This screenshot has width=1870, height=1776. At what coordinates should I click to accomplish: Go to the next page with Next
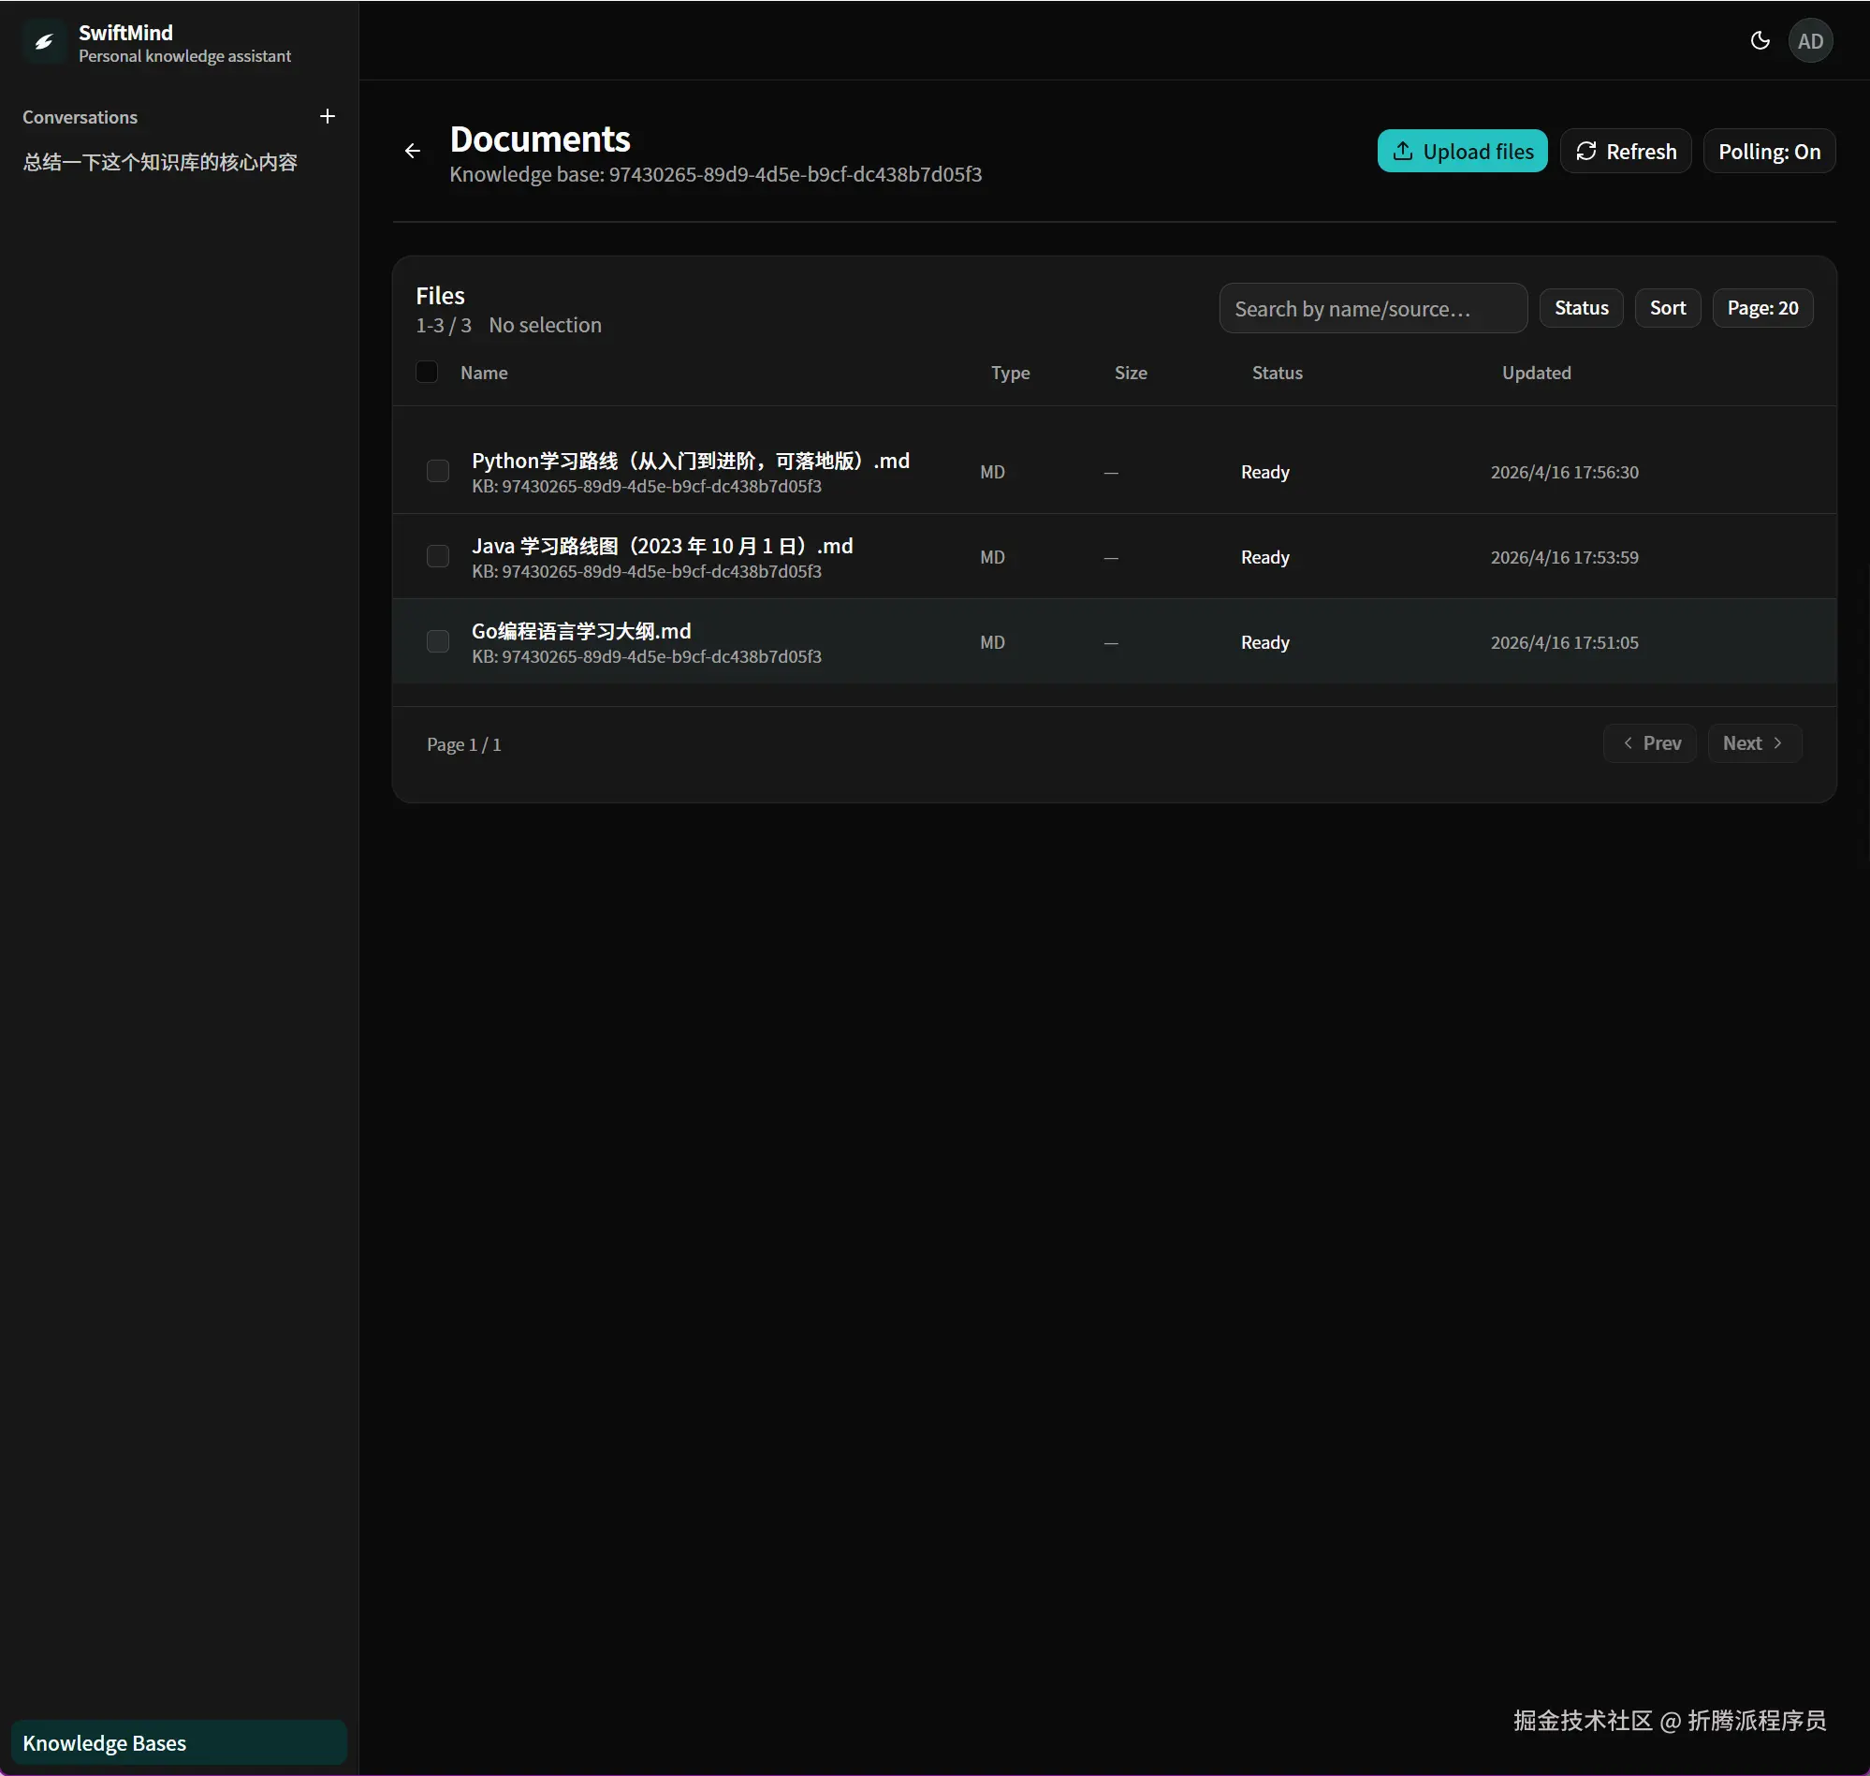(x=1754, y=743)
